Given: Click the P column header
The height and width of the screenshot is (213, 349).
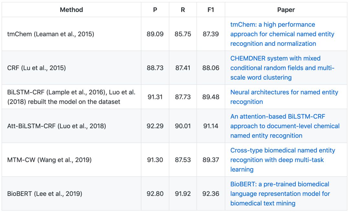Looking at the screenshot, I should coord(155,10).
